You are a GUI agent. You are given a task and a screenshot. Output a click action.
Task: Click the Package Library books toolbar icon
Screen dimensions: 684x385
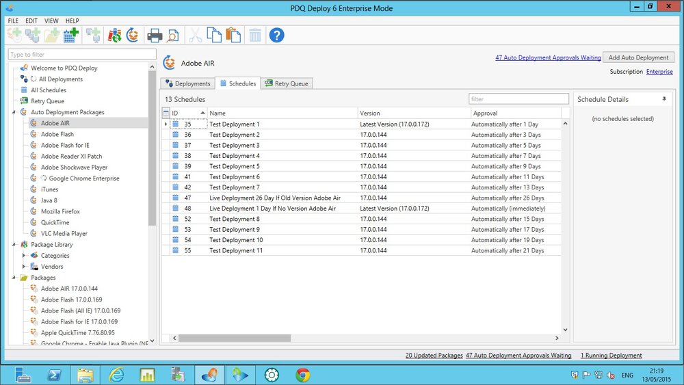[114, 36]
